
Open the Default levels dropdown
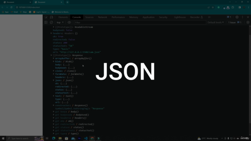coord(215,22)
